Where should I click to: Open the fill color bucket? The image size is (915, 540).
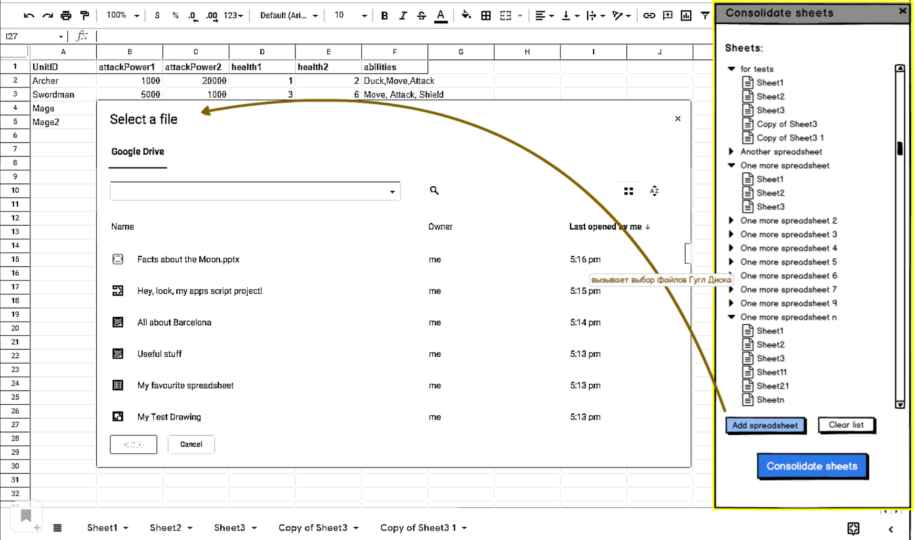[x=466, y=16]
